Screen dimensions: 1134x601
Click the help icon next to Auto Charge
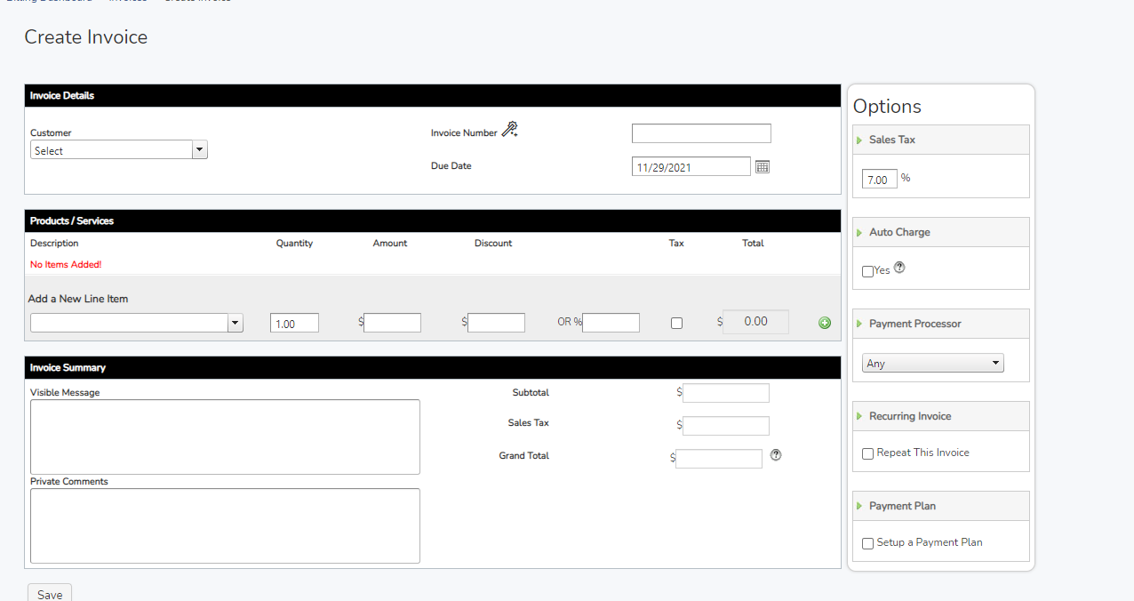tap(899, 268)
